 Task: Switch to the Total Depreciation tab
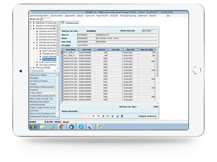click(x=70, y=23)
